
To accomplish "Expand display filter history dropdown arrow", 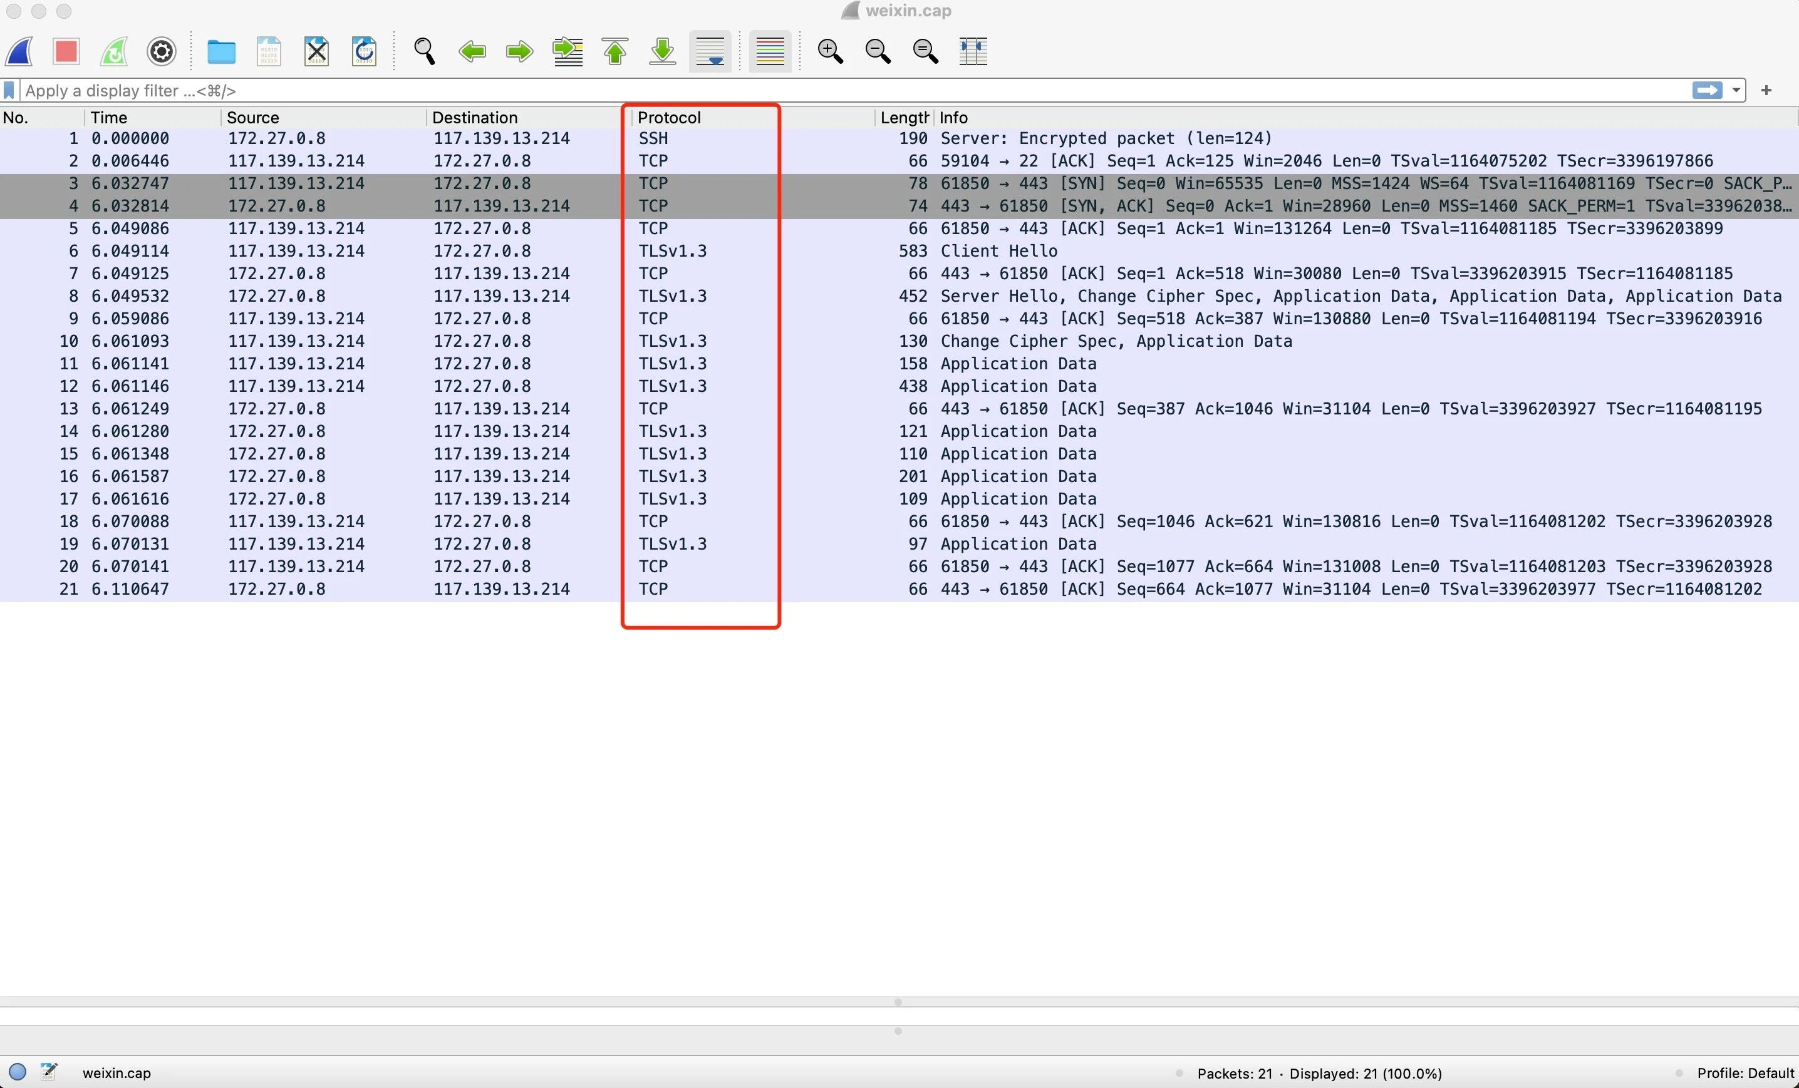I will coord(1736,91).
